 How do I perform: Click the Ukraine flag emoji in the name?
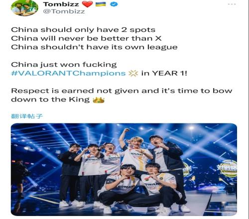click(101, 4)
